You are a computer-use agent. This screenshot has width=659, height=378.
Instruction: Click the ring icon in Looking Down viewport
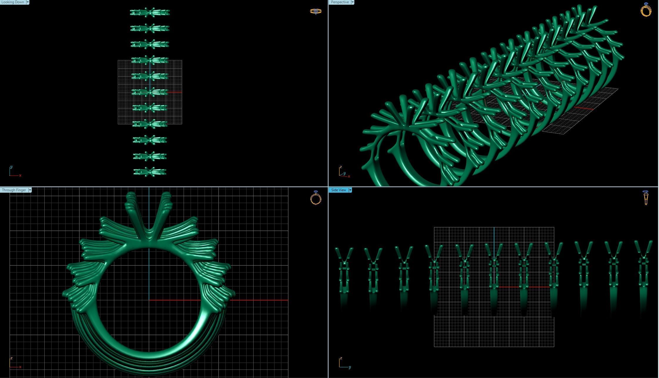[x=316, y=11]
